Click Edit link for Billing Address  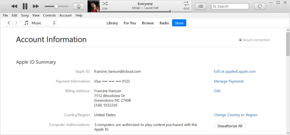tap(217, 91)
